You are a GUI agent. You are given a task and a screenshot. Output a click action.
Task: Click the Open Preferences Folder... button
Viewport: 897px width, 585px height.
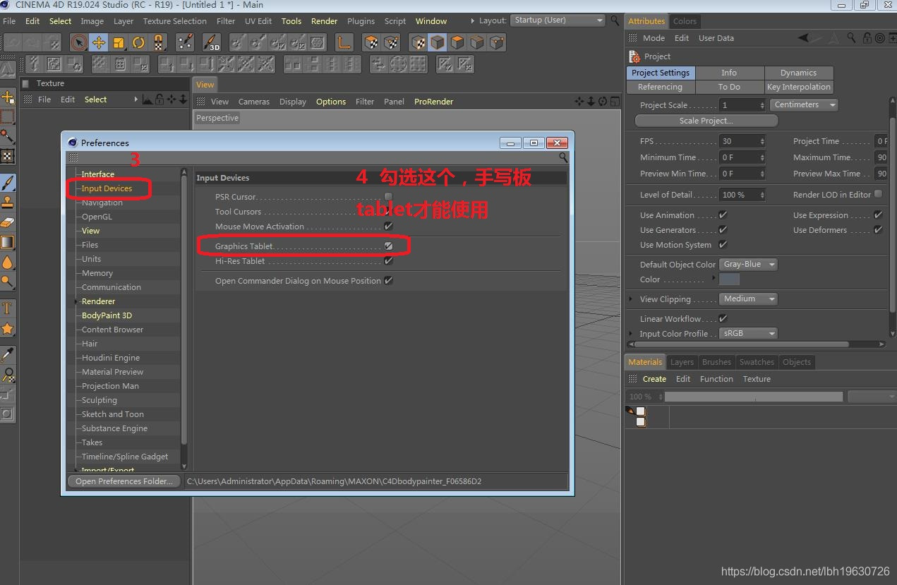(124, 481)
